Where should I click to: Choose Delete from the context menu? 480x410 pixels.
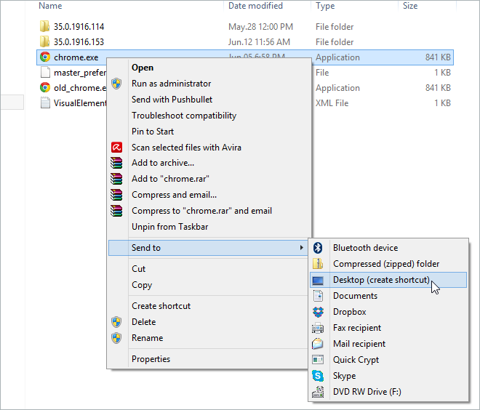[x=208, y=322]
